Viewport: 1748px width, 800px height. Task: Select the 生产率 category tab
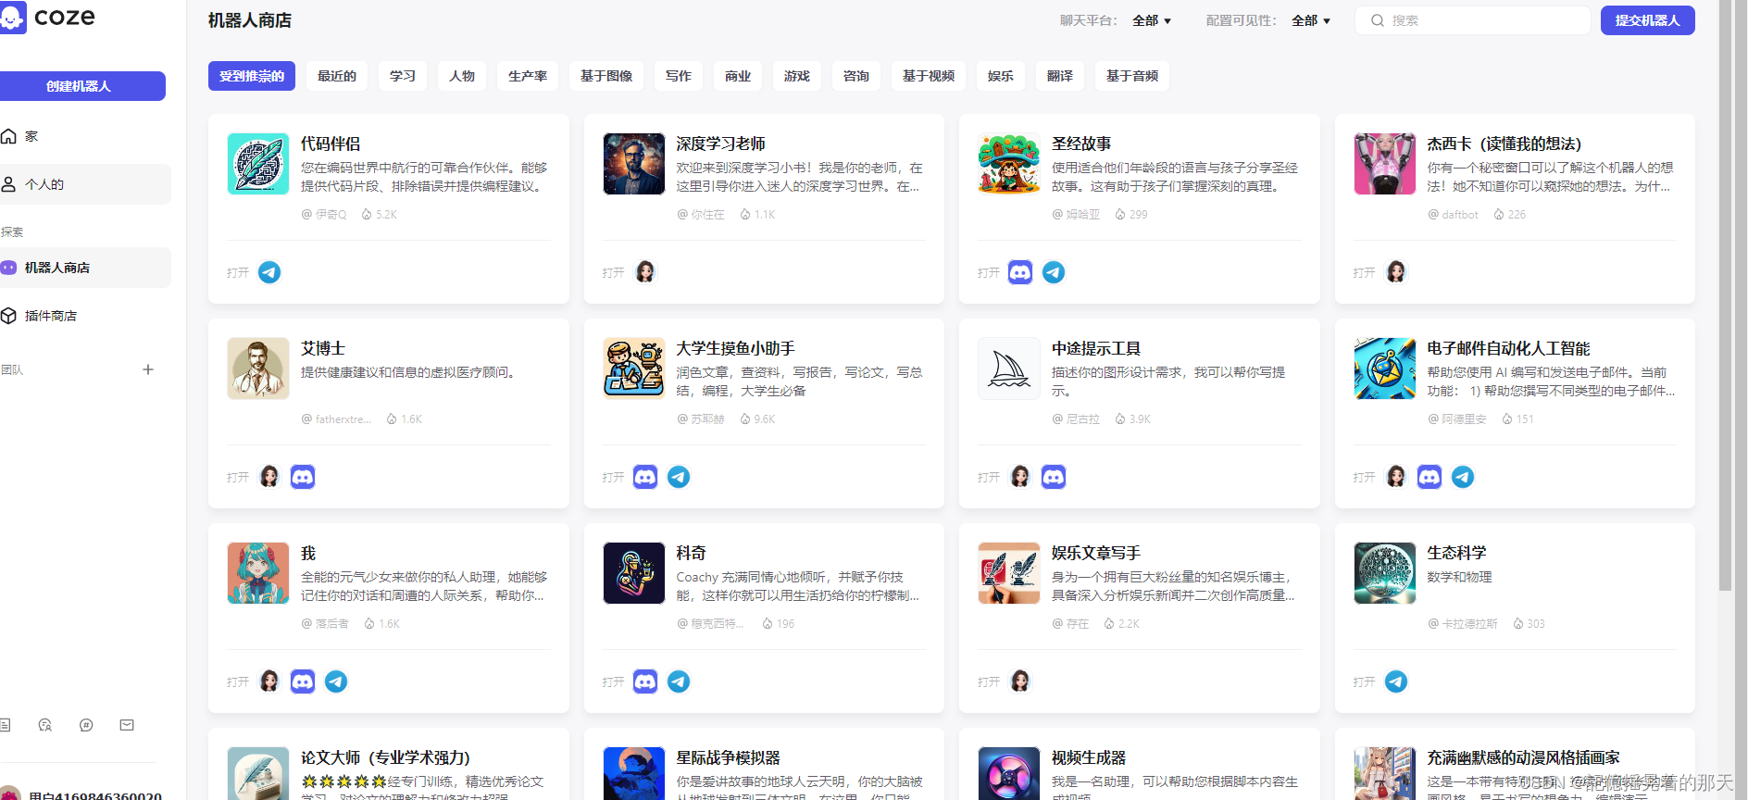click(x=528, y=76)
